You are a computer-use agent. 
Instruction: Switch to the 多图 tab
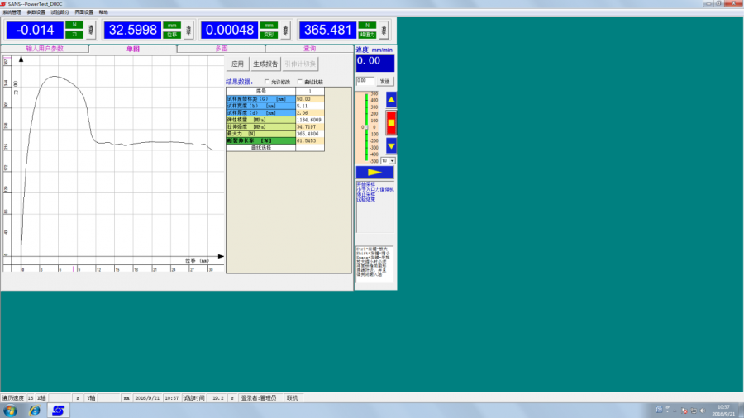pyautogui.click(x=221, y=49)
